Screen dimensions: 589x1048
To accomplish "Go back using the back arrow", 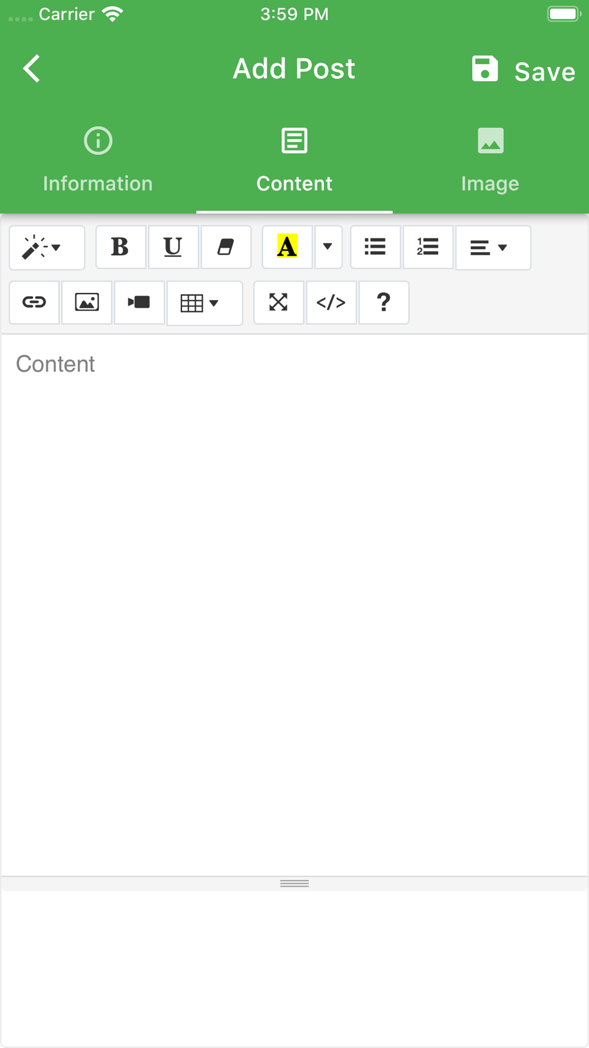I will (x=32, y=69).
